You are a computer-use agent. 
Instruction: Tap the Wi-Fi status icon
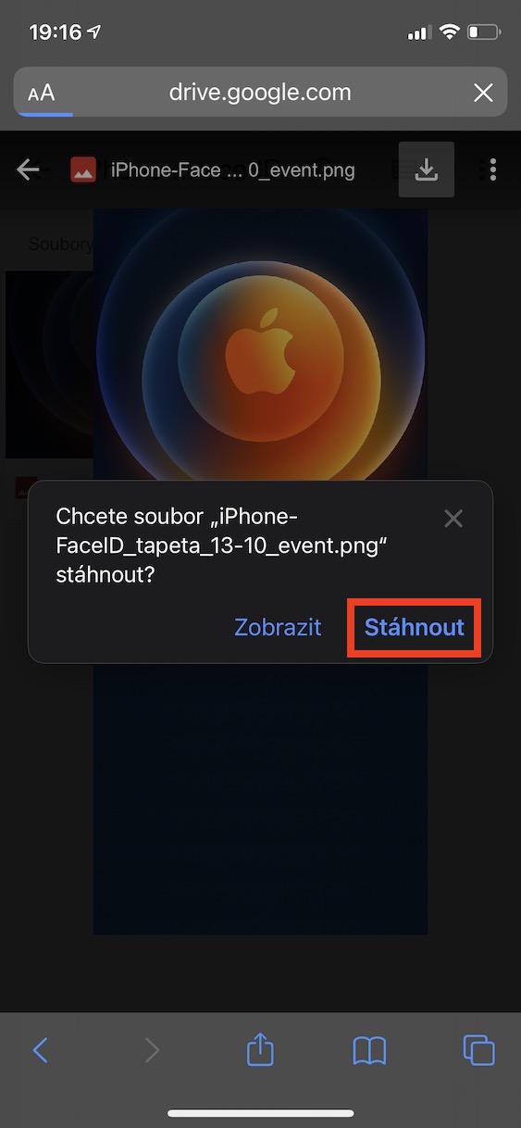pyautogui.click(x=450, y=32)
